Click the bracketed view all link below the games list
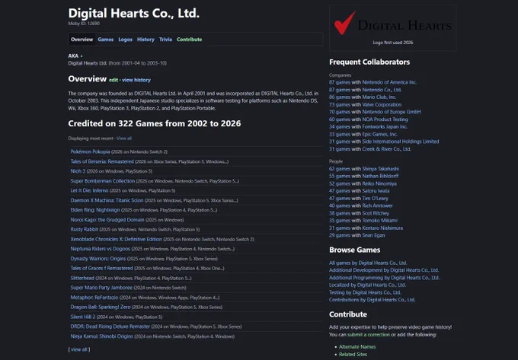This screenshot has height=360, width=518. (79, 349)
